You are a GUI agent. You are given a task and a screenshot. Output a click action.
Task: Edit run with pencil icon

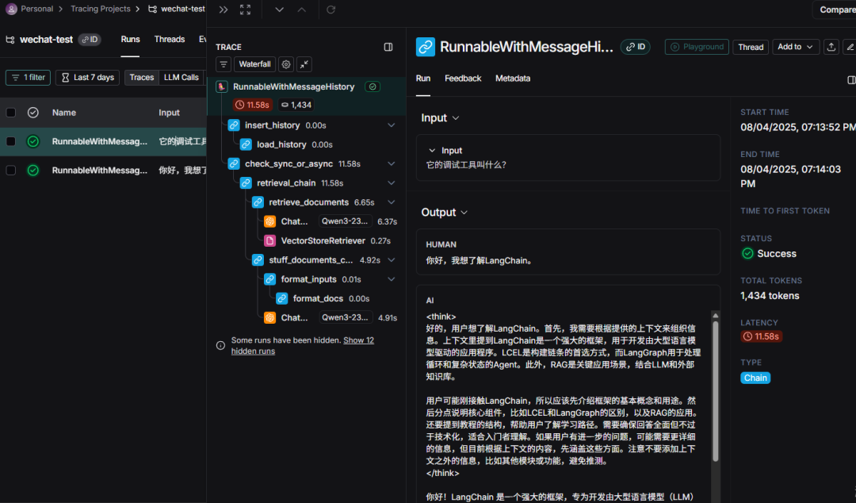coord(850,47)
